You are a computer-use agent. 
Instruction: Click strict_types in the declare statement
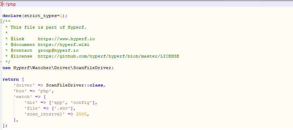[40, 16]
